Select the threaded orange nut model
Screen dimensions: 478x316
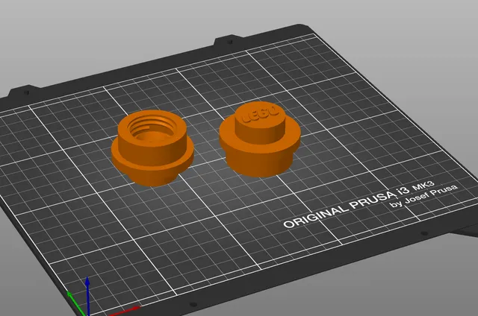[x=152, y=148]
